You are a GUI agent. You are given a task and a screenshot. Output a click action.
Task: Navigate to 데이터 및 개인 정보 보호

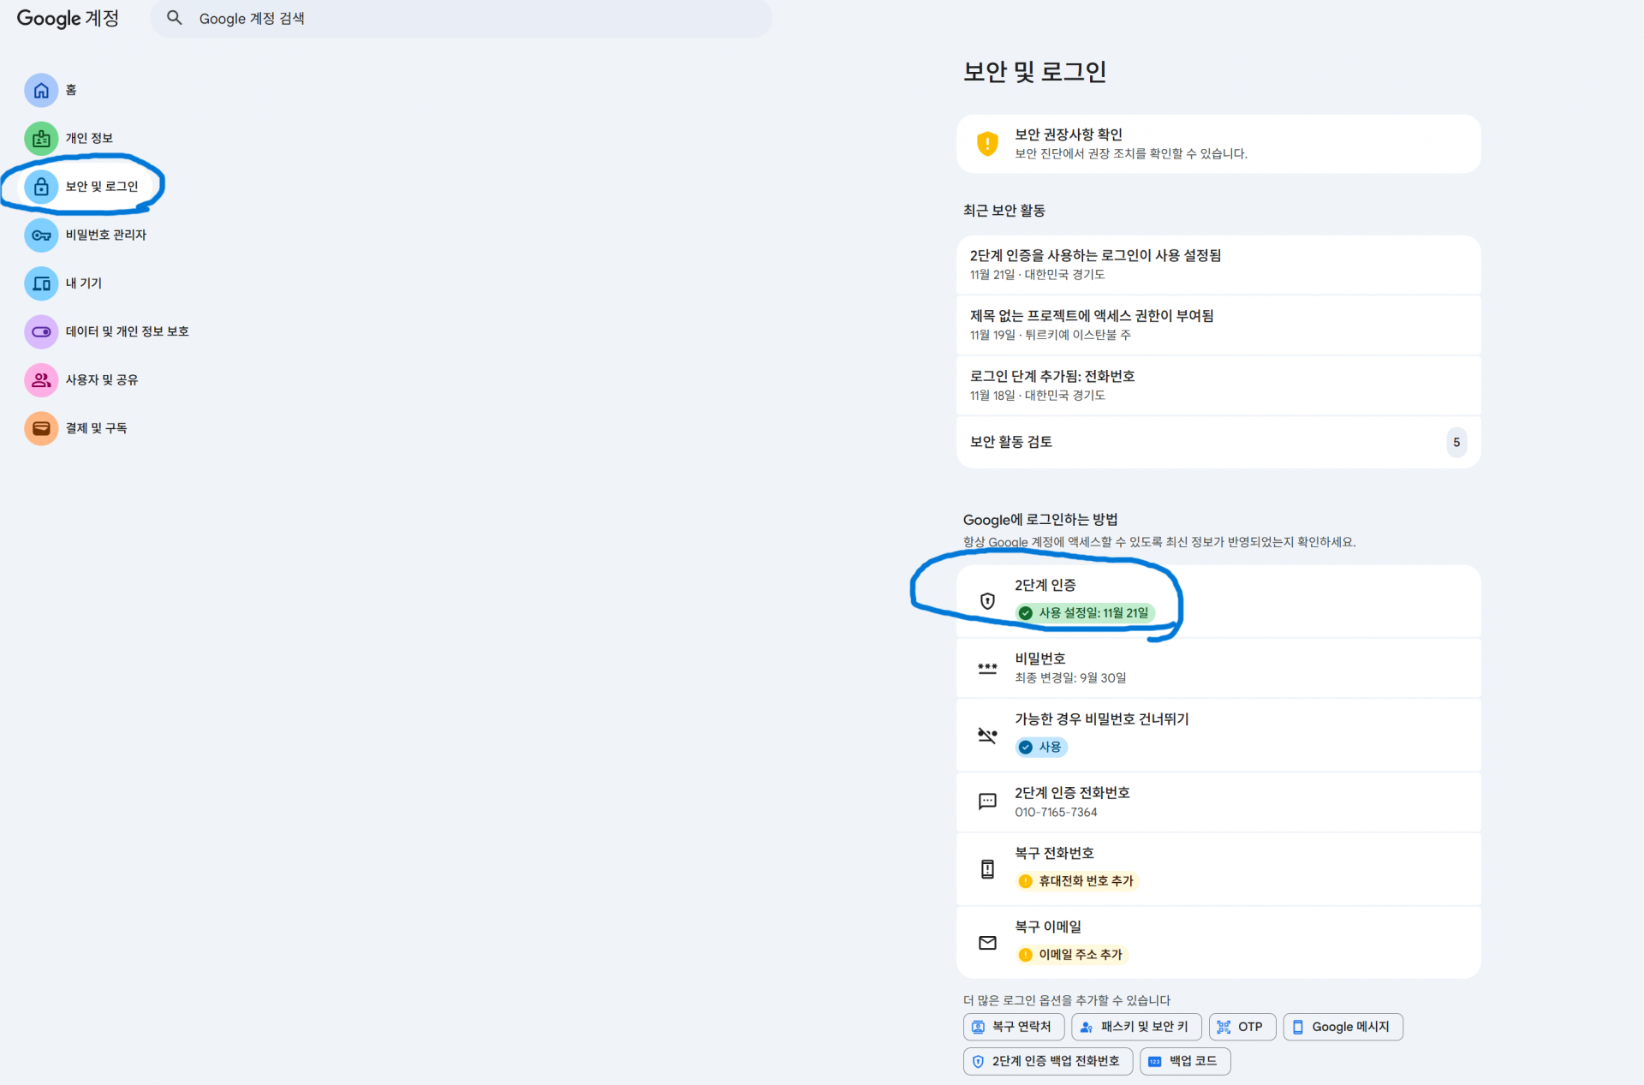(x=127, y=331)
